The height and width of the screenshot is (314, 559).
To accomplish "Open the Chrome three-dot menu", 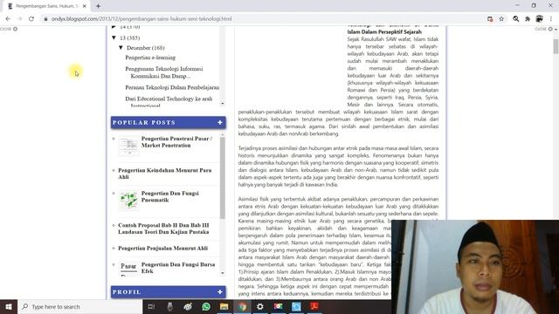I will pyautogui.click(x=551, y=19).
